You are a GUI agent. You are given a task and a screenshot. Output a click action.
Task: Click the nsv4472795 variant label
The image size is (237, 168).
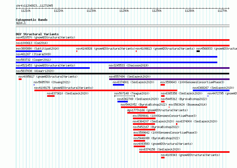tap(222, 93)
